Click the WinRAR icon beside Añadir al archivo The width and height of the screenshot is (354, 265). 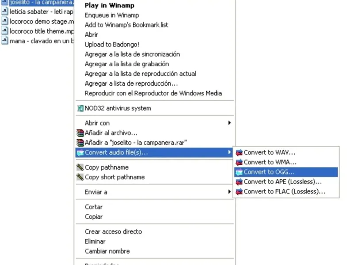coord(80,133)
